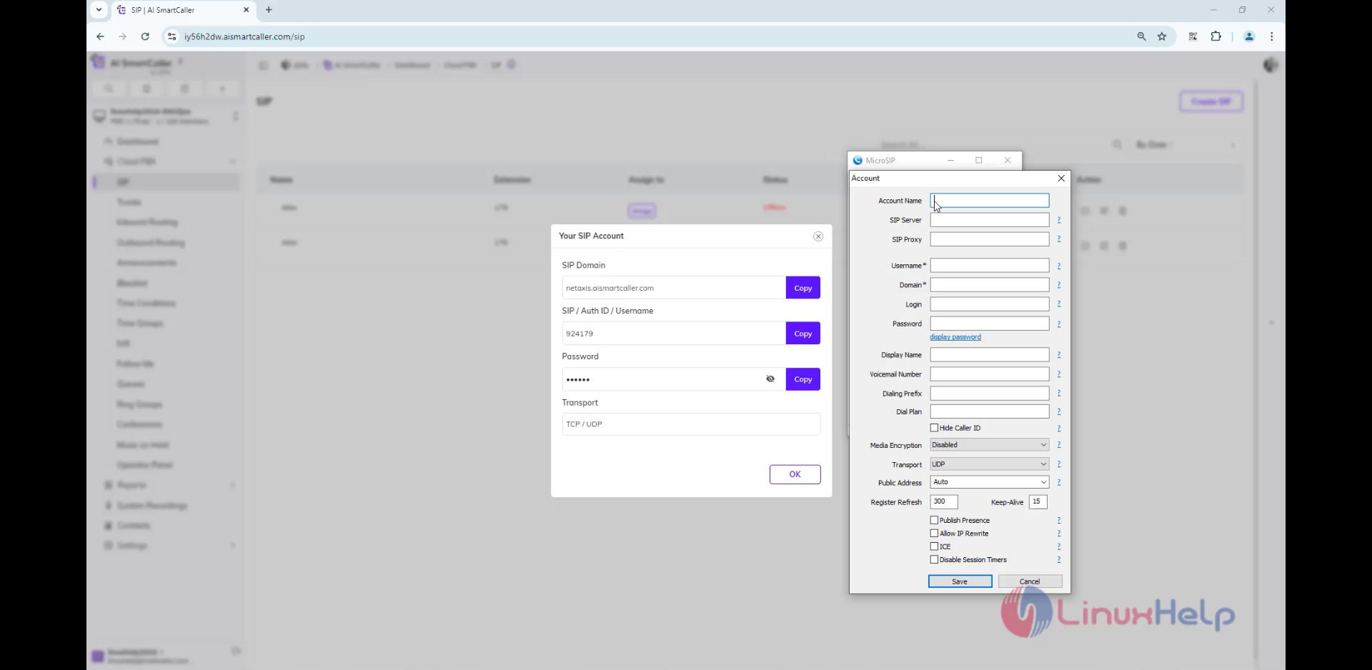Open the Chrome profile avatar

(x=1249, y=36)
